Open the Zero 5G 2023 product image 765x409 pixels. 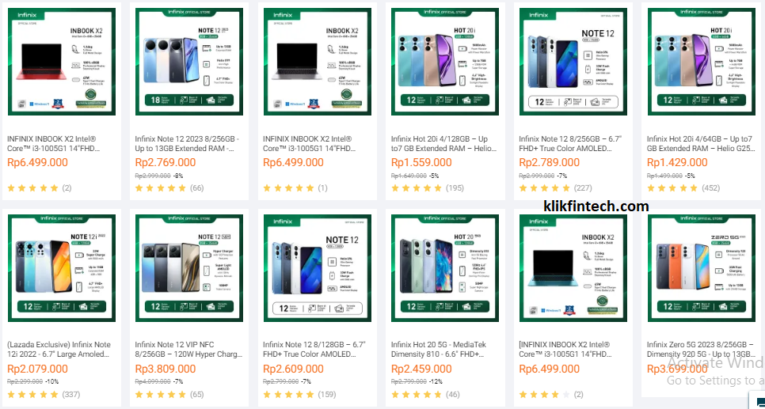pos(701,268)
